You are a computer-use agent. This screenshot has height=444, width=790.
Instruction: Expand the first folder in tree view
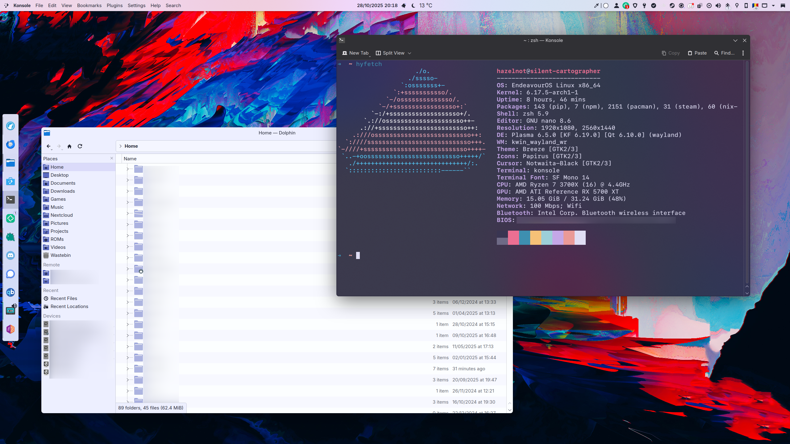click(x=127, y=169)
